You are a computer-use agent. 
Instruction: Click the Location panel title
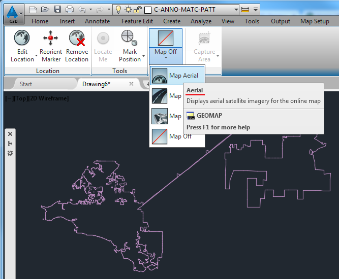[x=48, y=71]
